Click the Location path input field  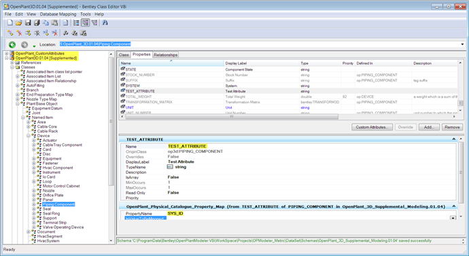pos(259,44)
